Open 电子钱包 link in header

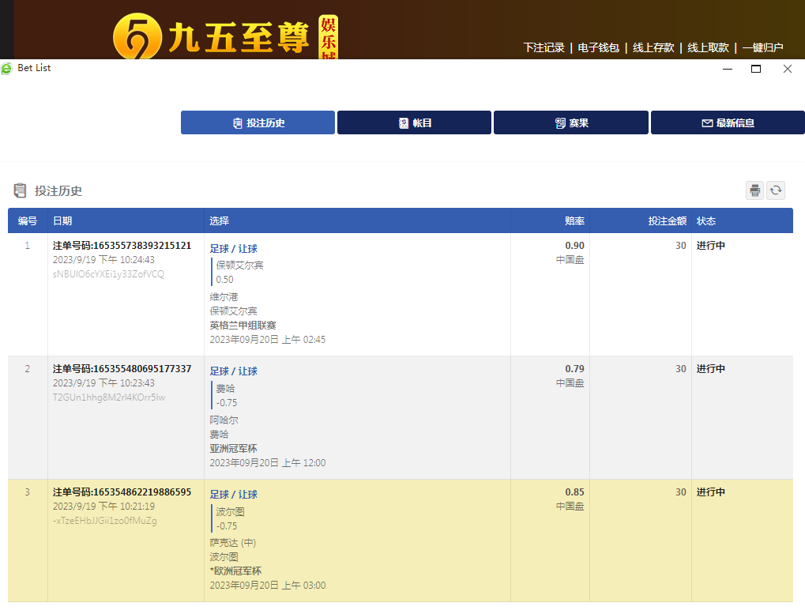tap(598, 47)
